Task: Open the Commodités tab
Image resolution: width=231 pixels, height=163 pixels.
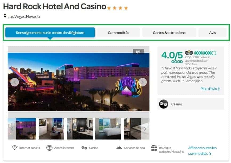Action: [119, 33]
